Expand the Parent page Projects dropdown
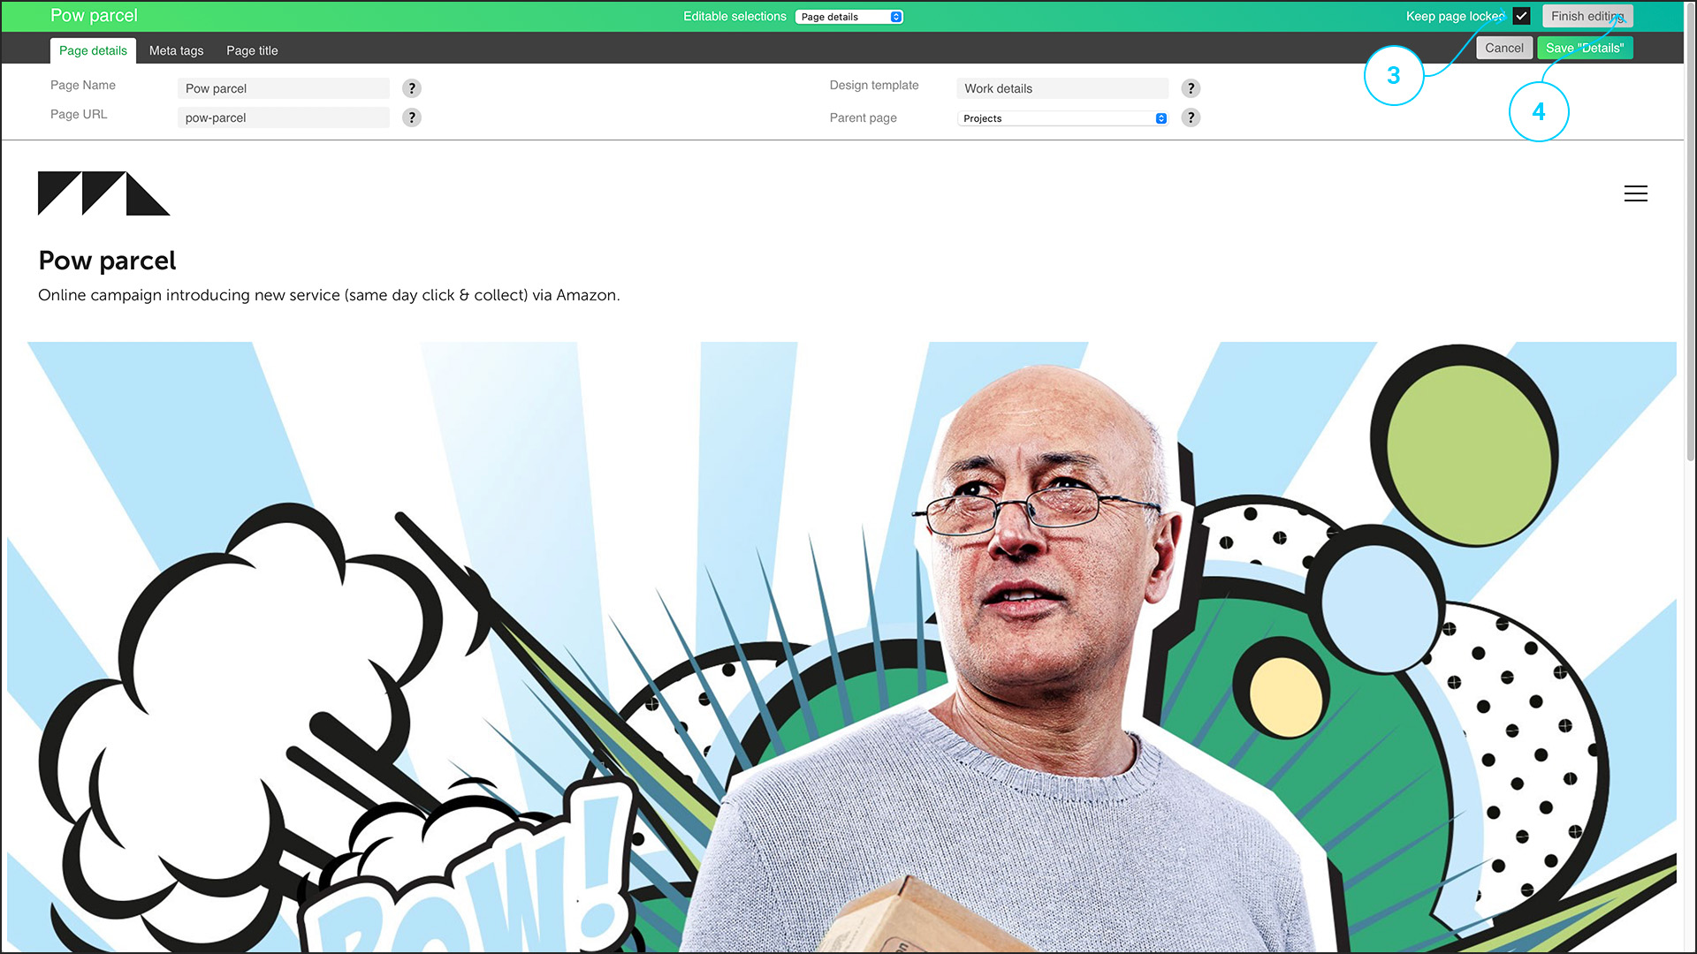This screenshot has height=954, width=1697. point(1063,118)
